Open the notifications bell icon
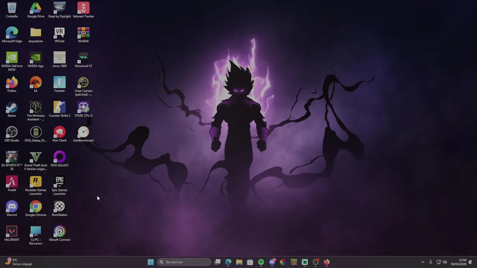 coord(470,262)
